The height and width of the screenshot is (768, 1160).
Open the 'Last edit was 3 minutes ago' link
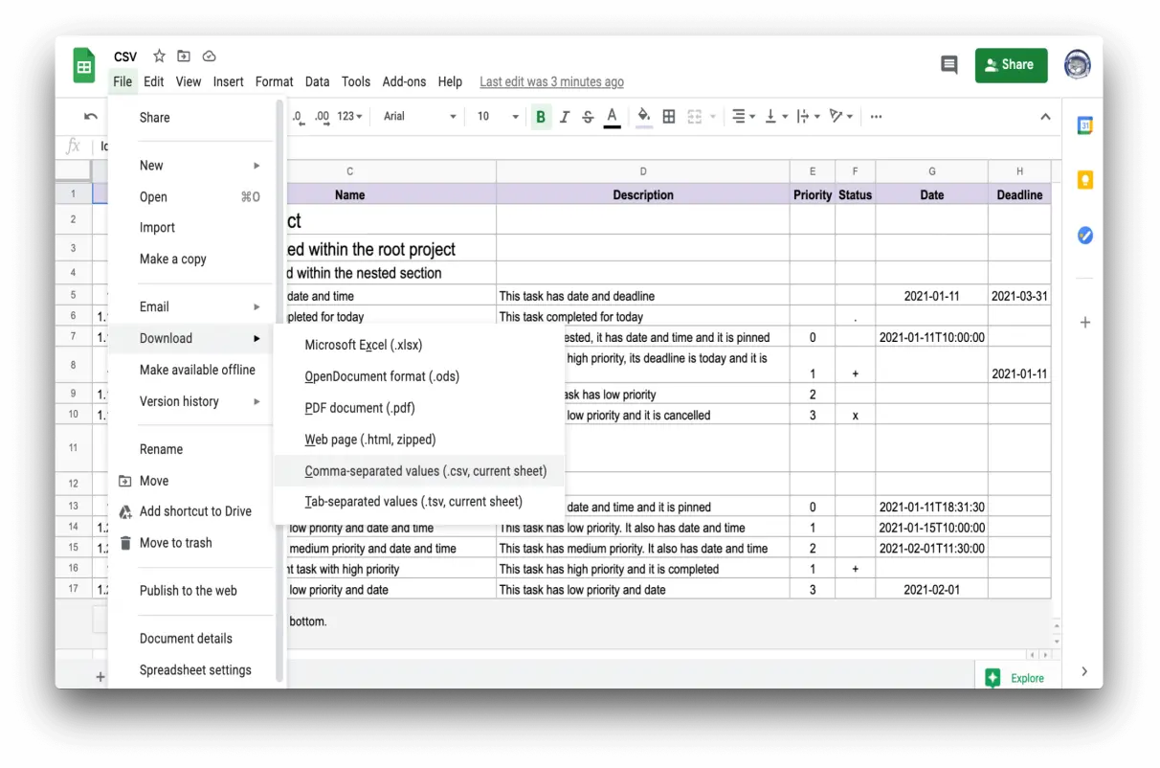tap(551, 82)
